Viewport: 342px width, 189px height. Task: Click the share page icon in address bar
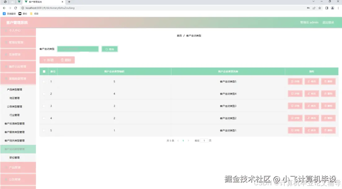(314, 8)
